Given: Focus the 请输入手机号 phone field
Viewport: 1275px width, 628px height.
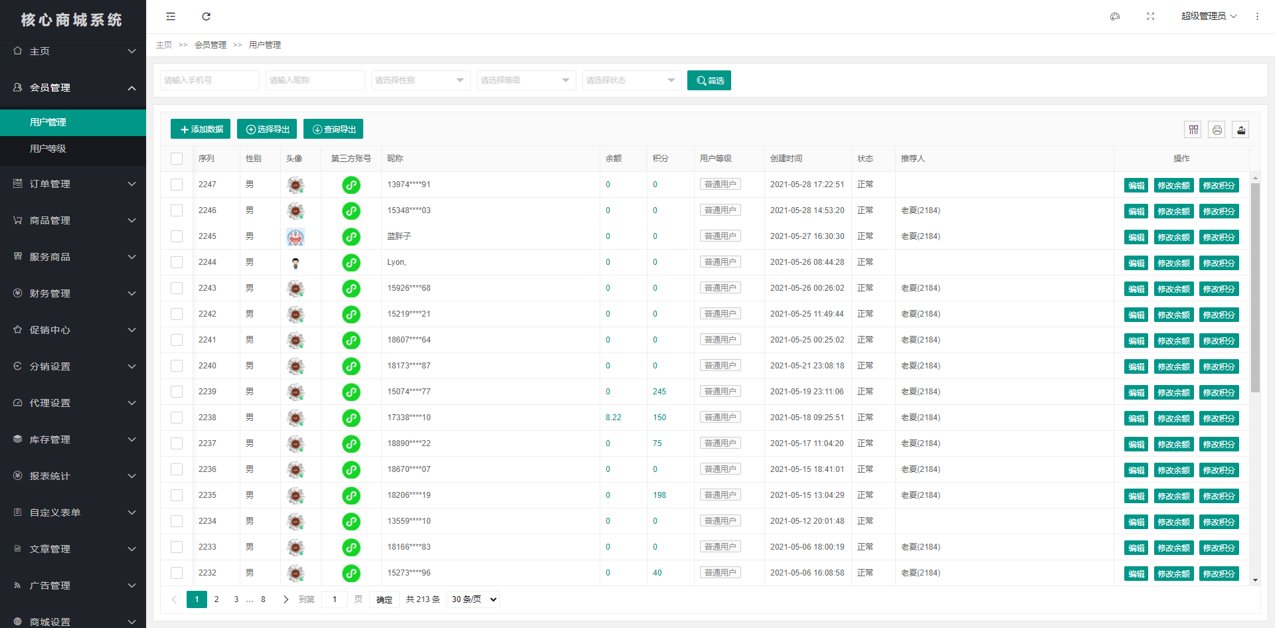Looking at the screenshot, I should click(x=210, y=80).
